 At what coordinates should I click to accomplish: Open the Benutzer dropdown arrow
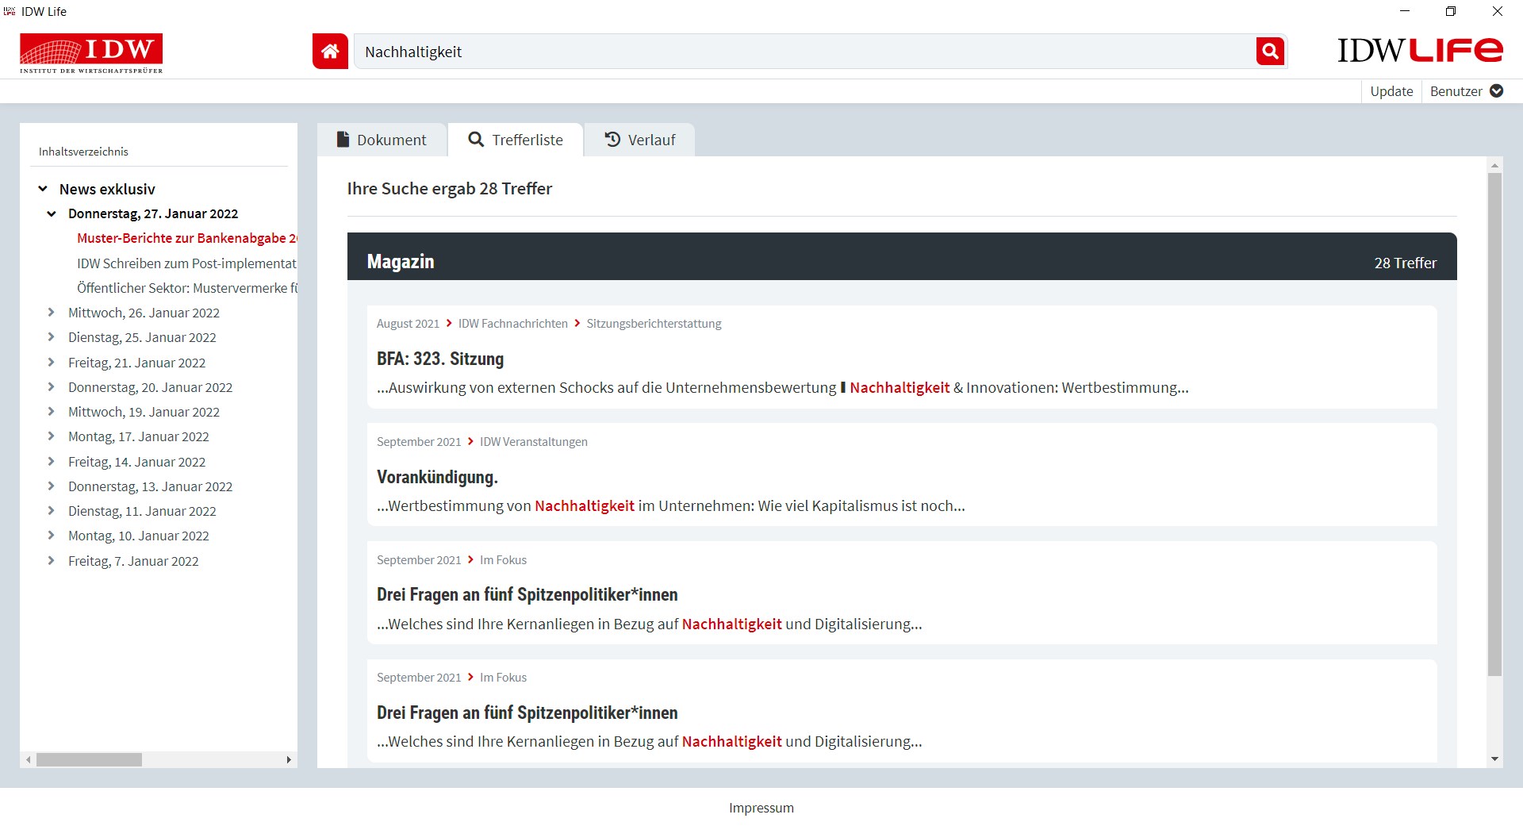click(x=1497, y=91)
